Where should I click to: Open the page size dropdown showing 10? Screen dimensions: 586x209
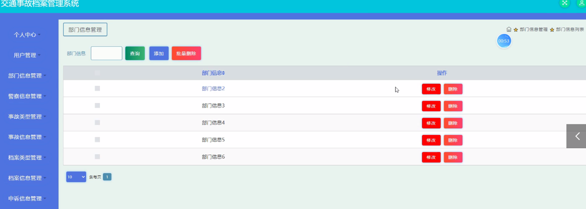[76, 177]
